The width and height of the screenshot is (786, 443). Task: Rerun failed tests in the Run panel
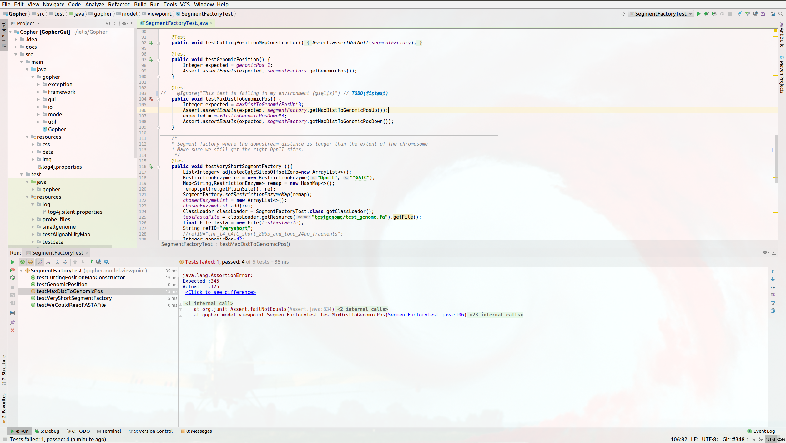(x=13, y=270)
